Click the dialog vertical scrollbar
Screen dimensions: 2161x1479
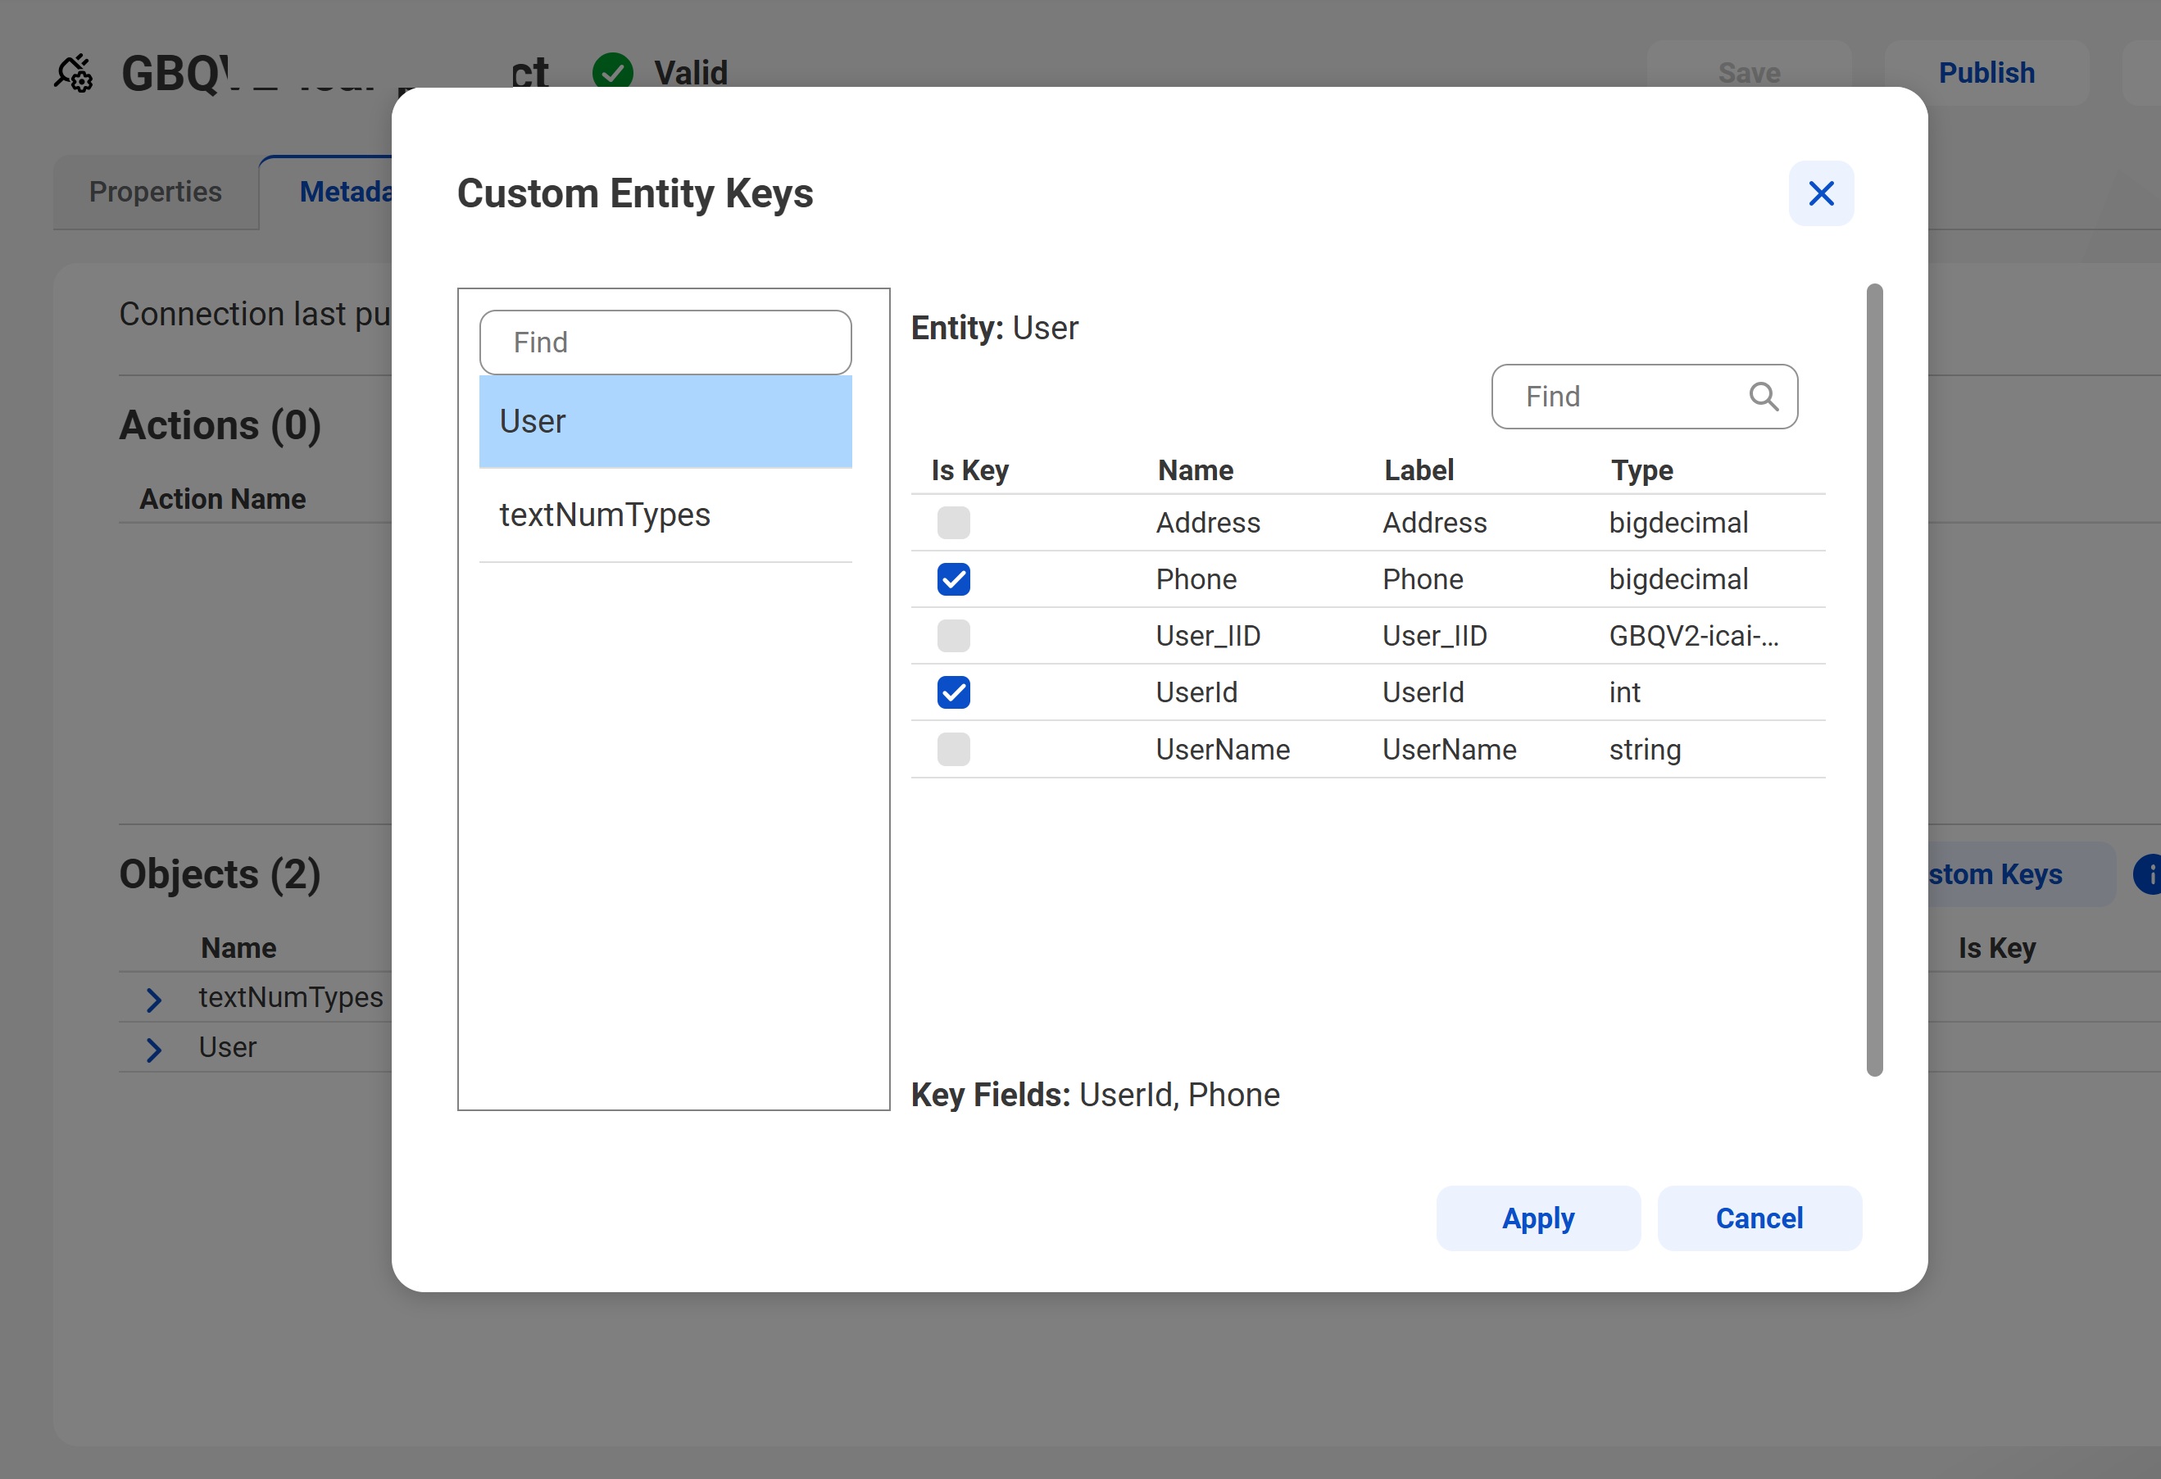(1875, 679)
